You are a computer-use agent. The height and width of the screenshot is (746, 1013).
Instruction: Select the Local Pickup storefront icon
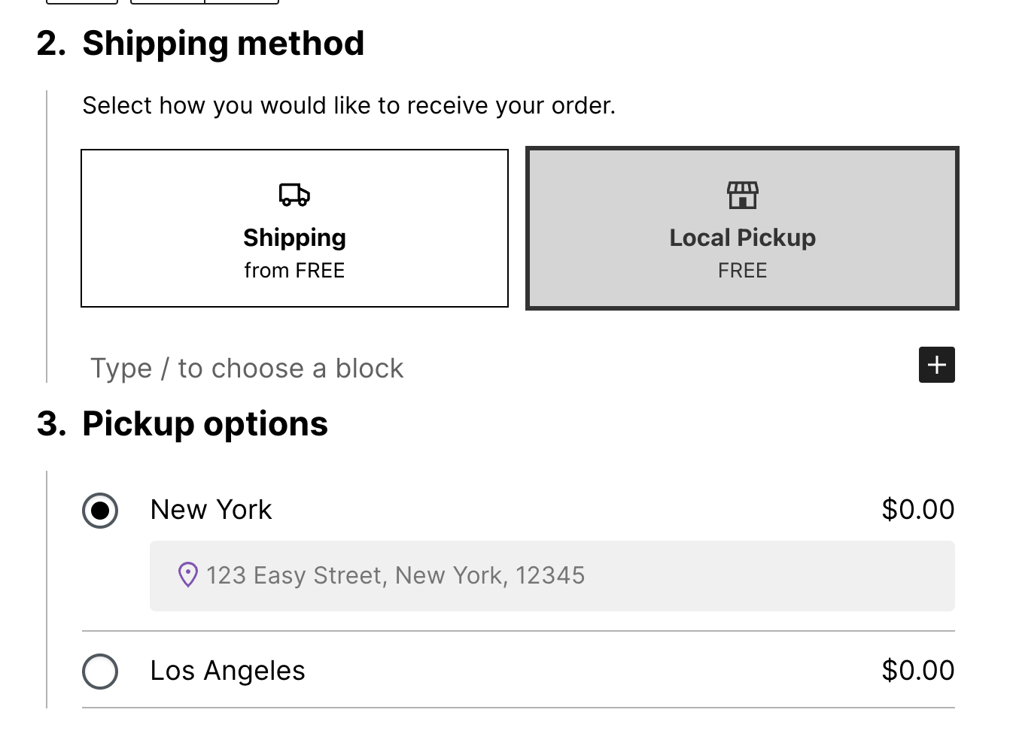click(742, 194)
